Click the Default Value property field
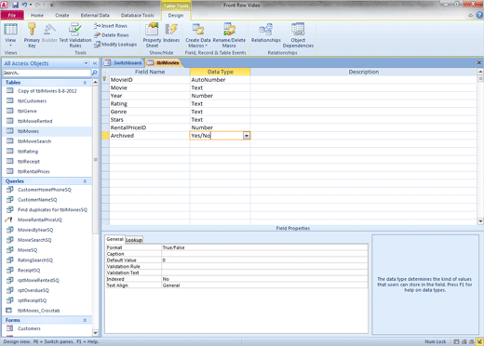The image size is (484, 346). [264, 260]
